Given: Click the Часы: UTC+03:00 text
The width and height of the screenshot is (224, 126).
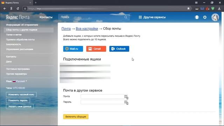Looking at the screenshot, I should tap(15, 88).
